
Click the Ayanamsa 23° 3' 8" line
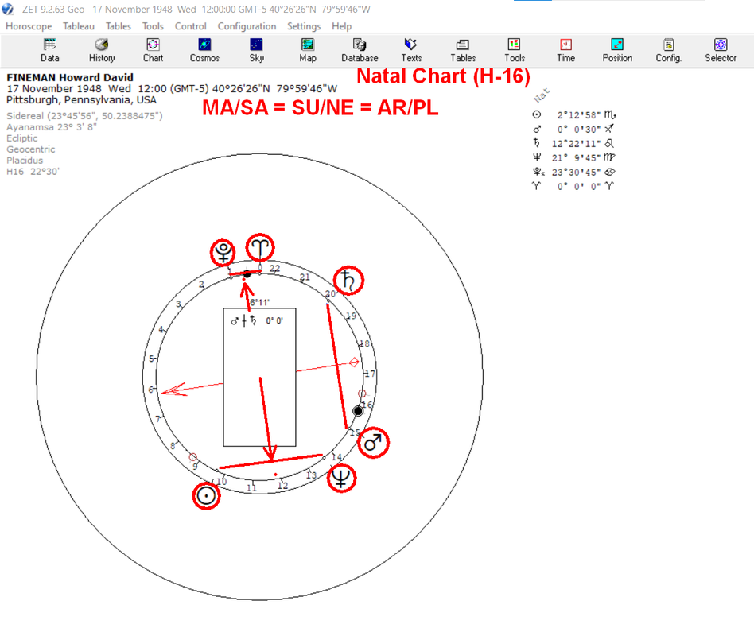[52, 127]
